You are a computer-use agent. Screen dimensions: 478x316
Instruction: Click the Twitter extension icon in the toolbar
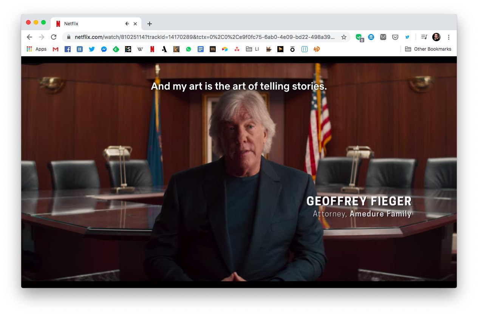pyautogui.click(x=407, y=37)
